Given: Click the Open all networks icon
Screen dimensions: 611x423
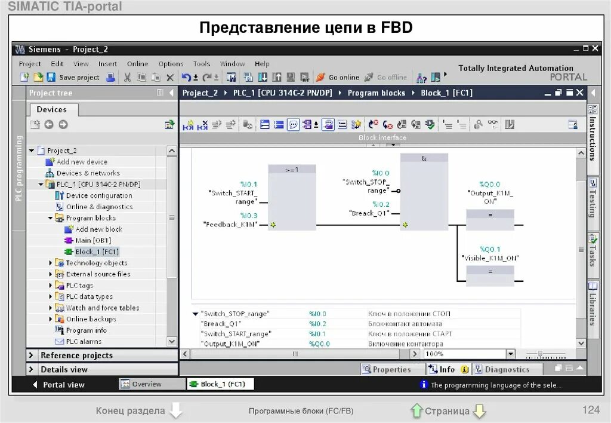Looking at the screenshot, I should coord(264,124).
